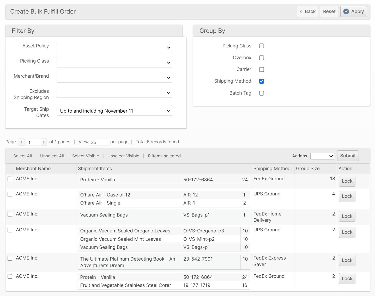Click the Back arrow button
This screenshot has height=296, width=375.
pos(307,11)
